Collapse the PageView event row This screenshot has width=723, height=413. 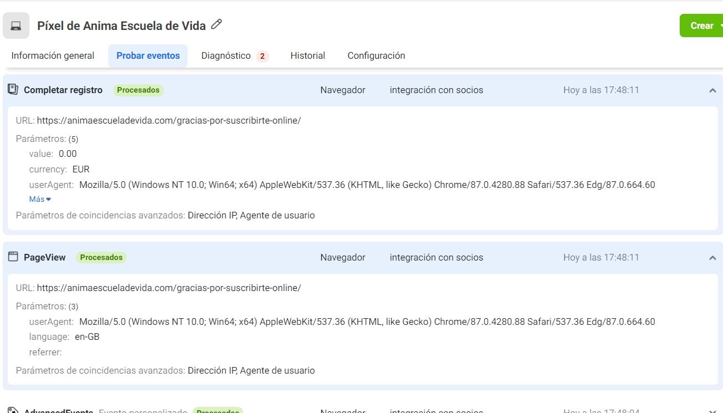712,257
